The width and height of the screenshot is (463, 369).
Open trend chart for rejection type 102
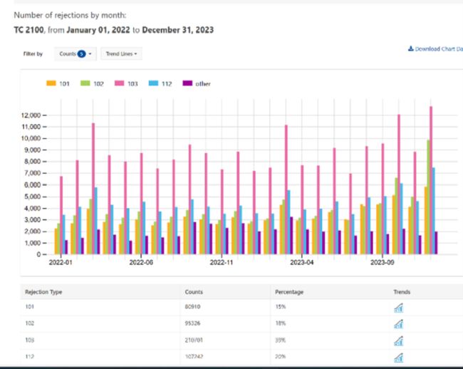tap(398, 323)
